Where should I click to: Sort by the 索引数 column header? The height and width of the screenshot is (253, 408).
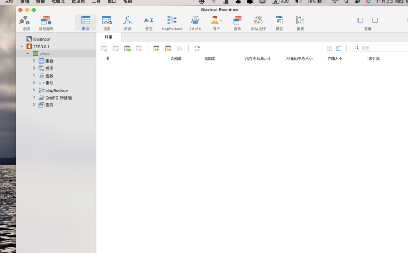pyautogui.click(x=374, y=59)
